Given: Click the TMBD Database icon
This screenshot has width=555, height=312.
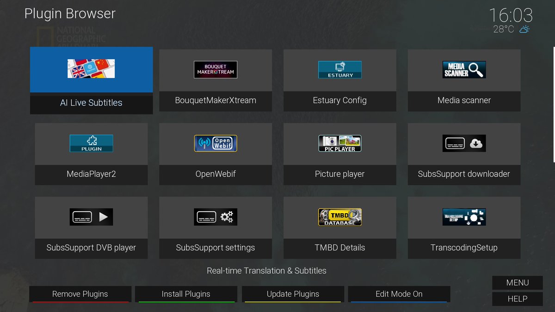Looking at the screenshot, I should pyautogui.click(x=340, y=217).
